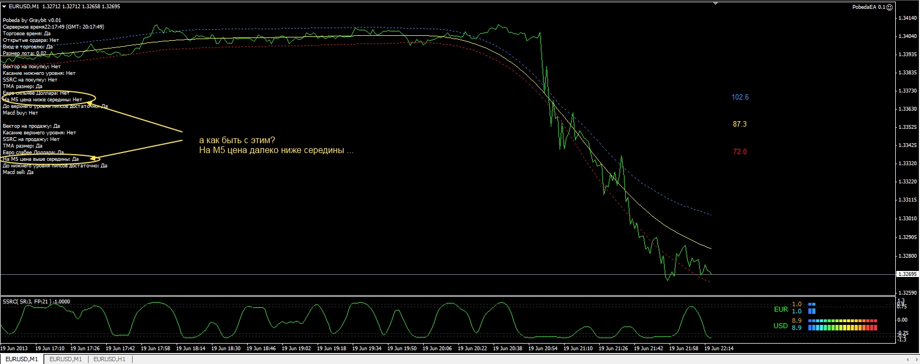Image resolution: width=920 pixels, height=364 pixels.
Task: Click the orange 1.0 EUR value
Action: click(x=797, y=304)
